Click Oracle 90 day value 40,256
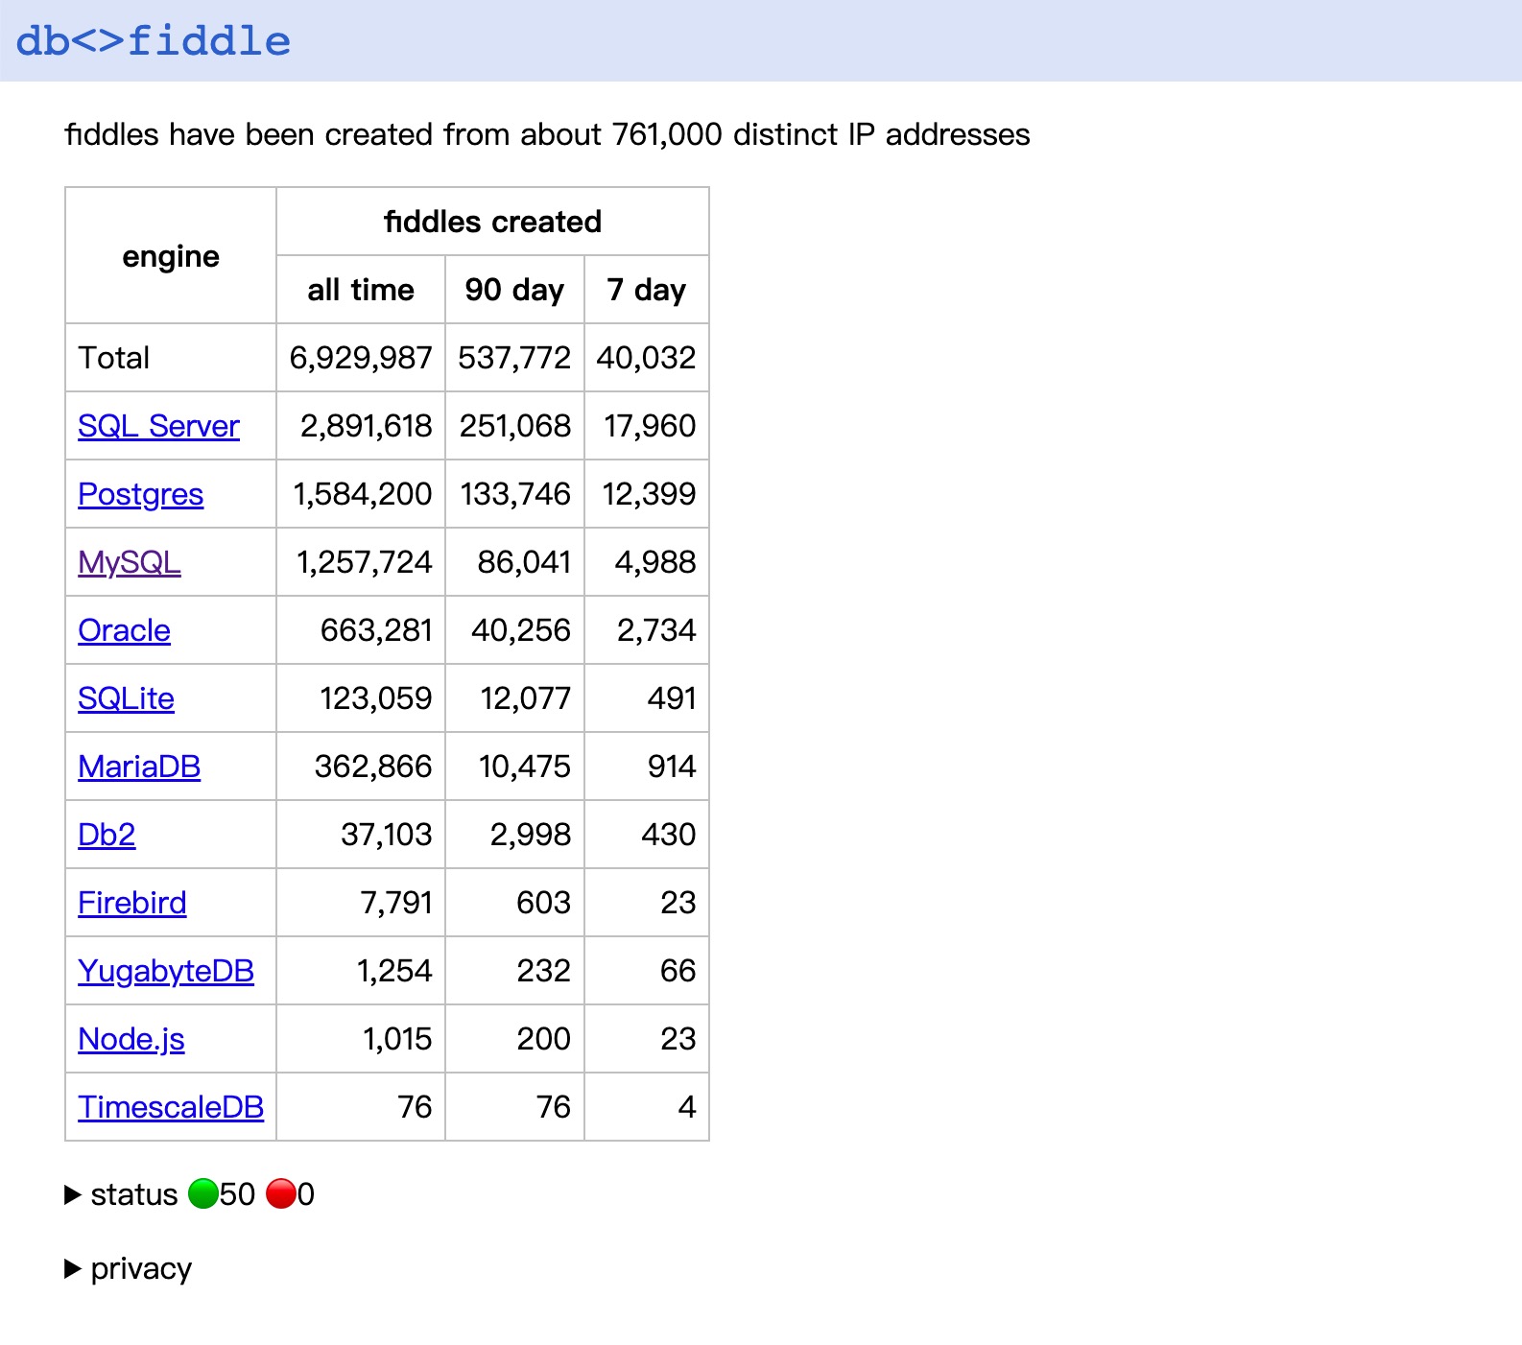 point(521,630)
